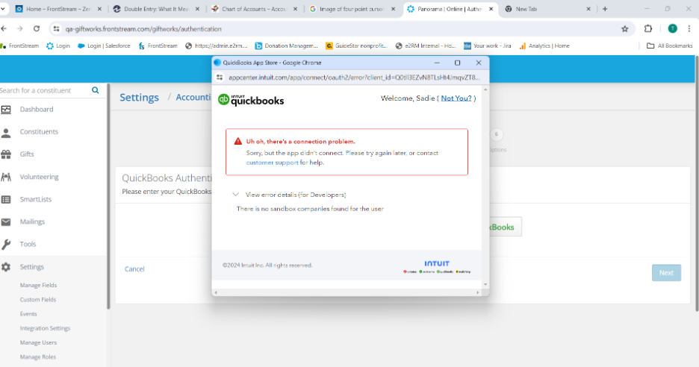The width and height of the screenshot is (699, 367).
Task: Open the browser extensions puzzle icon
Action: [x=648, y=28]
